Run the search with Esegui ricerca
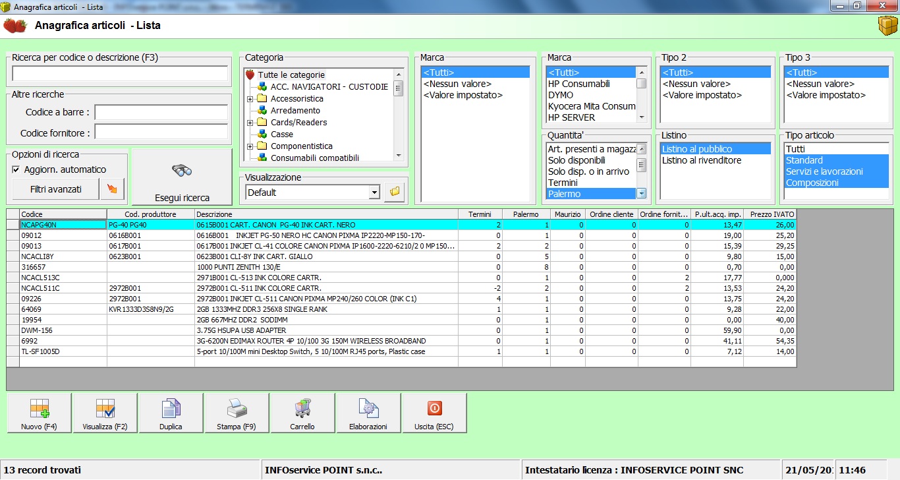900x480 pixels. pyautogui.click(x=183, y=177)
